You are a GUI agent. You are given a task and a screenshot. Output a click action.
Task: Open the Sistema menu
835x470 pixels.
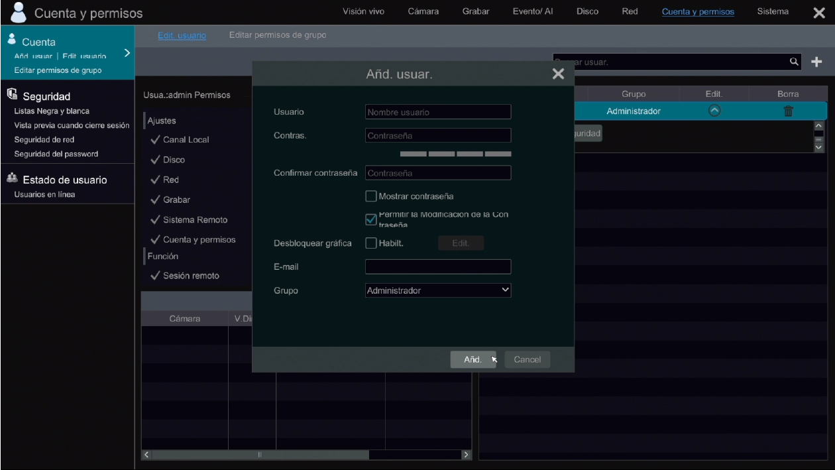(773, 11)
